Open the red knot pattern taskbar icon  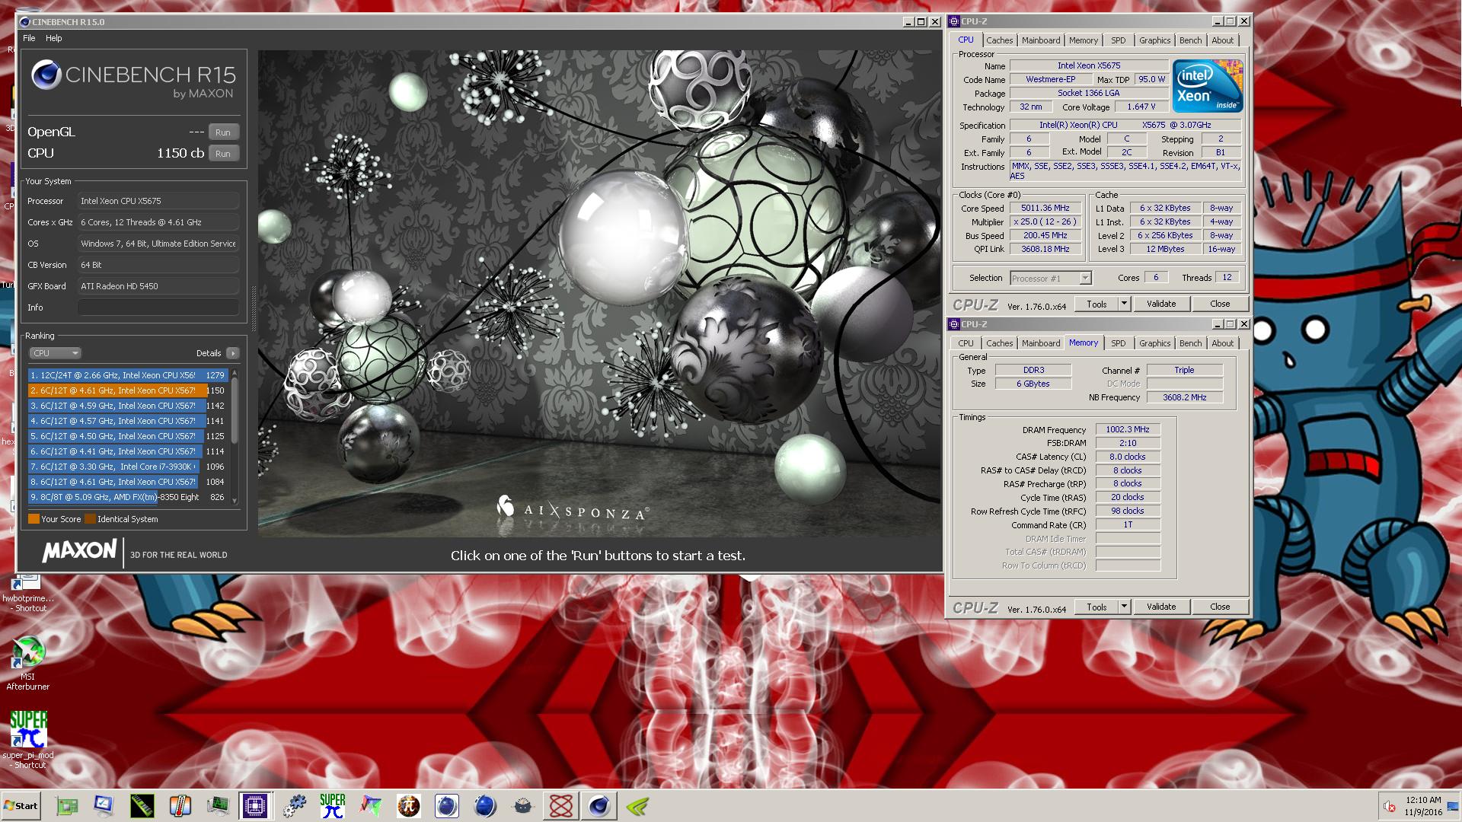[x=561, y=806]
